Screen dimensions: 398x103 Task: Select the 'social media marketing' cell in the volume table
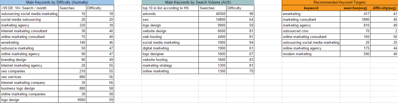[170, 42]
